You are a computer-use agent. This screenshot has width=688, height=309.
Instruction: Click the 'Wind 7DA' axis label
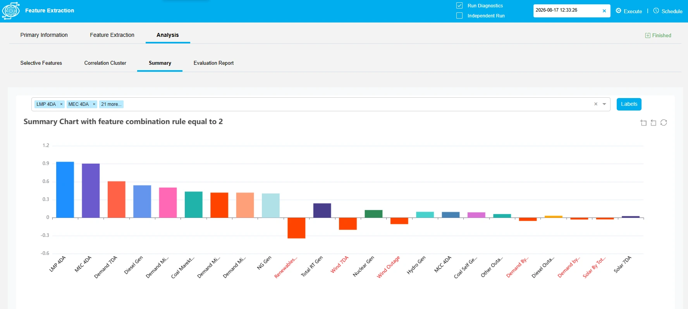point(340,264)
